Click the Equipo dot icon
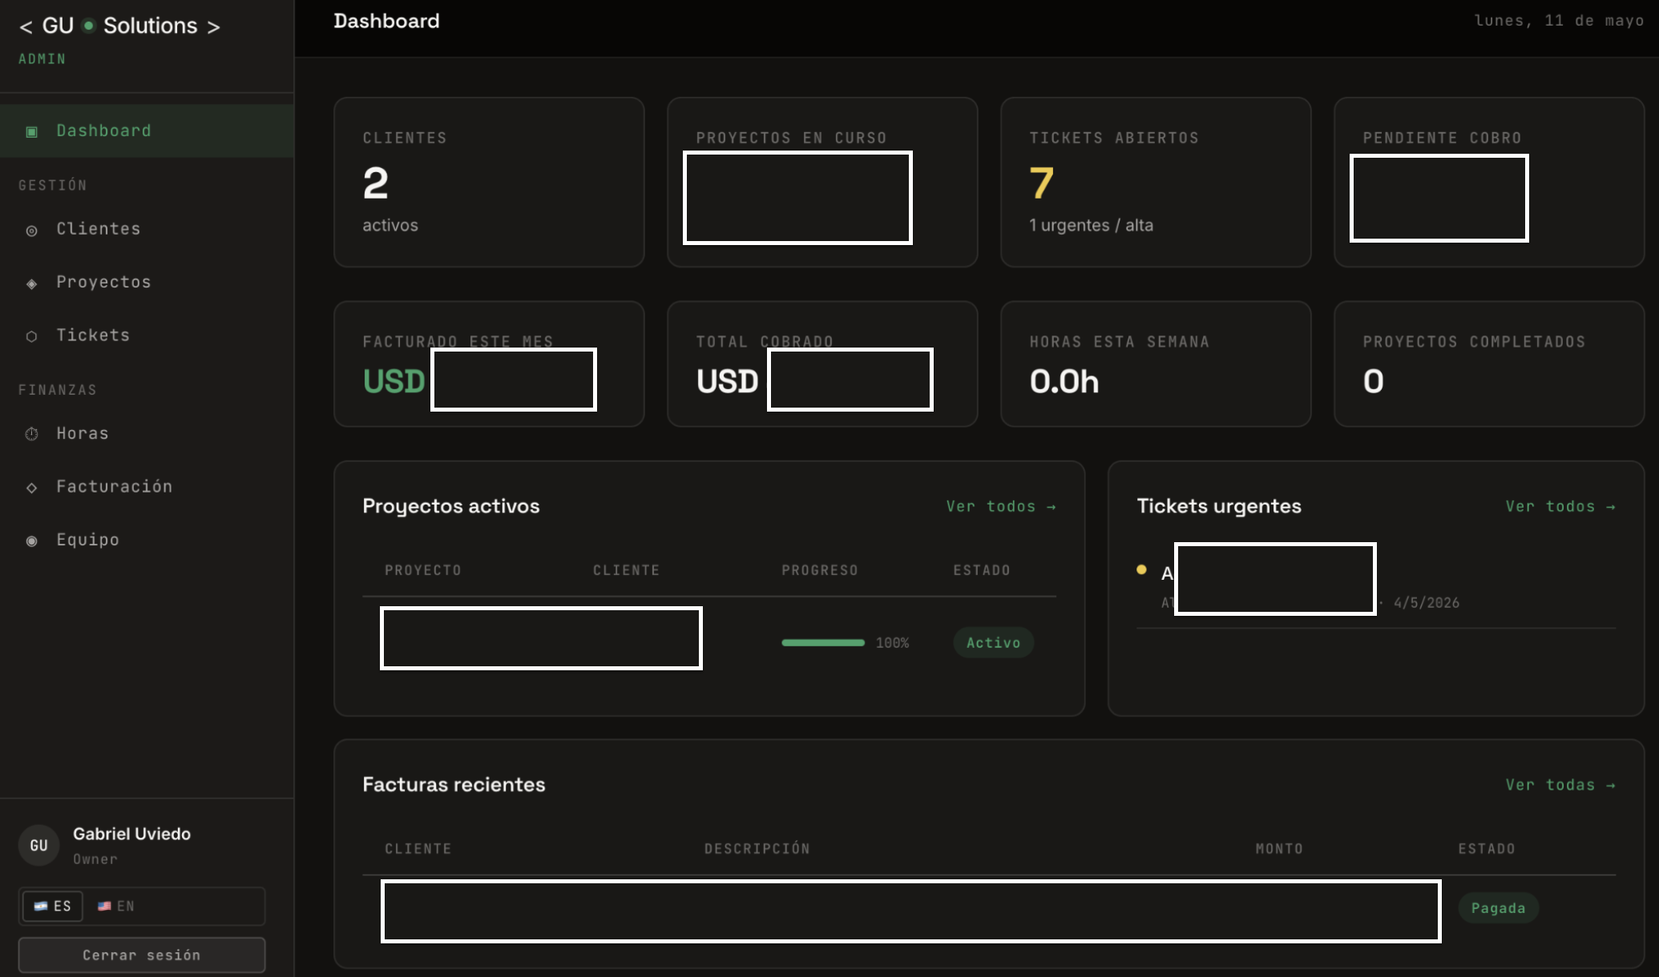Viewport: 1659px width, 977px height. point(32,541)
